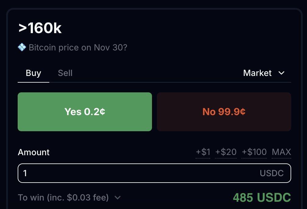This screenshot has height=209, width=307.
Task: Expand the To win fee breakdown chevron
Action: click(x=118, y=198)
